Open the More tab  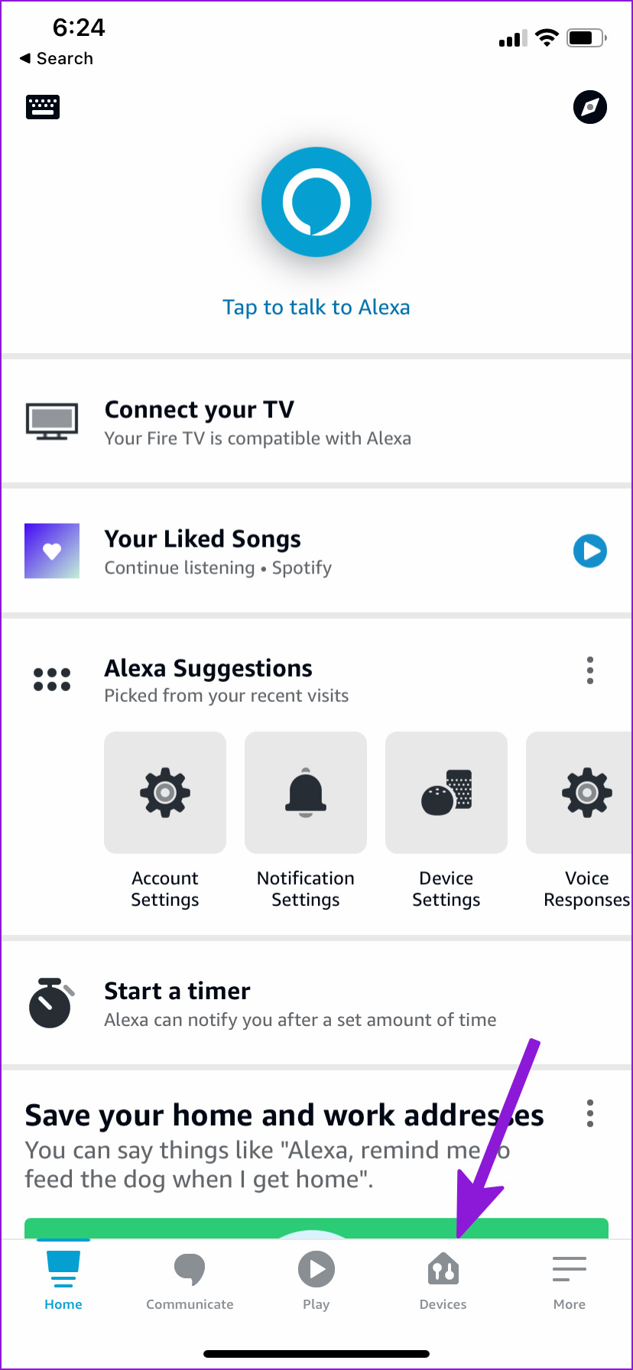[x=570, y=1281]
